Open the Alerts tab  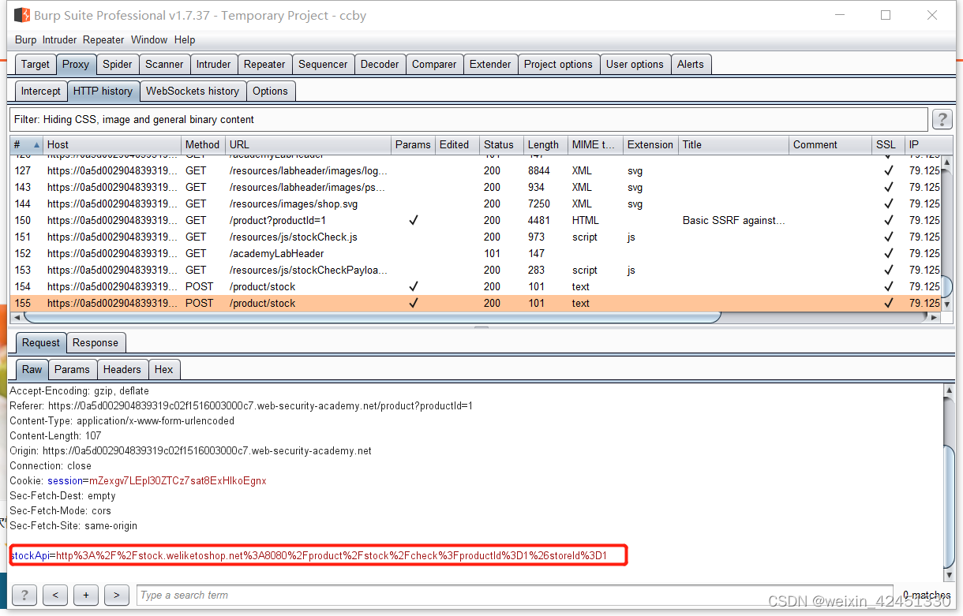(691, 64)
